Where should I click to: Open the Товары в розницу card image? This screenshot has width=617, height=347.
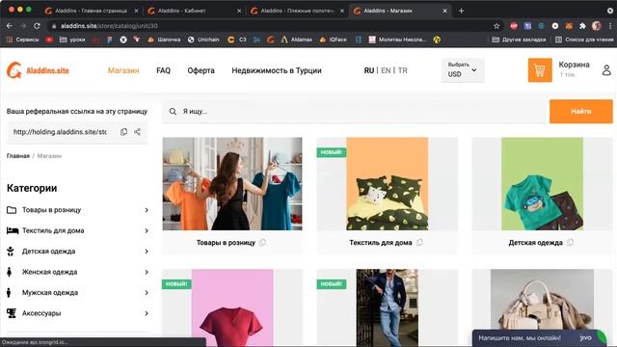(232, 184)
